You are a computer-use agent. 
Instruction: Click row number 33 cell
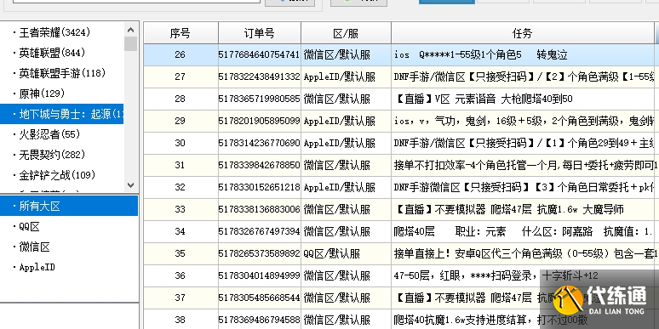tap(181, 209)
